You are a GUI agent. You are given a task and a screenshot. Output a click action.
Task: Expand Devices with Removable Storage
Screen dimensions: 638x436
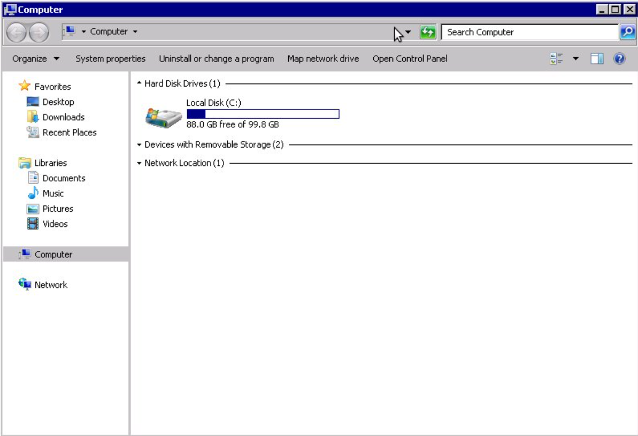[x=140, y=143]
